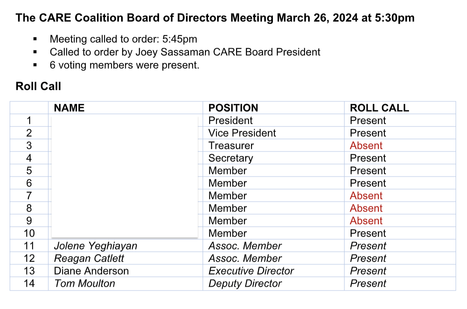Click the Secretary position cell
The image size is (467, 309).
231,158
